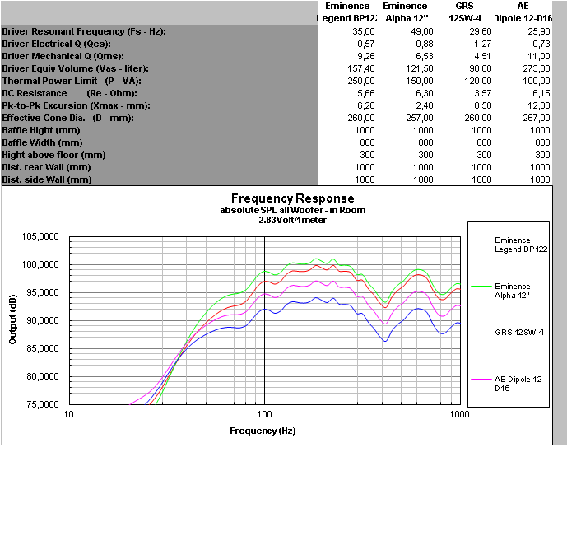
Task: Select Fs cell value 29,60
Action: pos(481,31)
